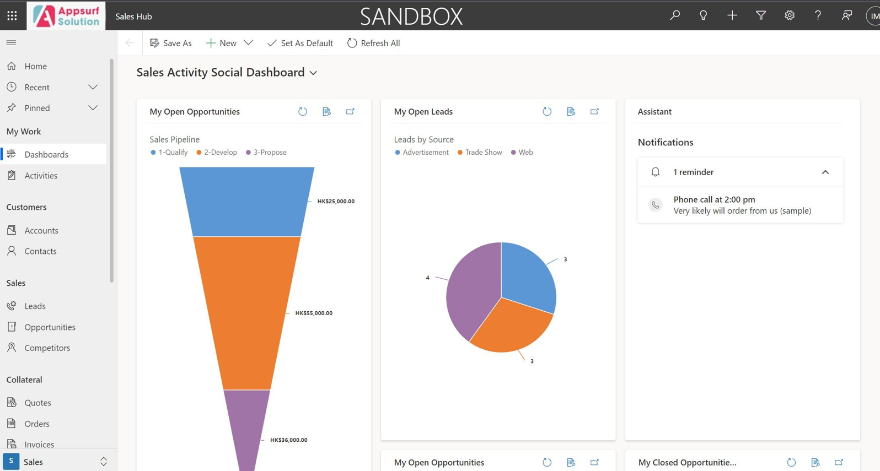Click the blue 1-Qualify funnel segment

pos(247,202)
